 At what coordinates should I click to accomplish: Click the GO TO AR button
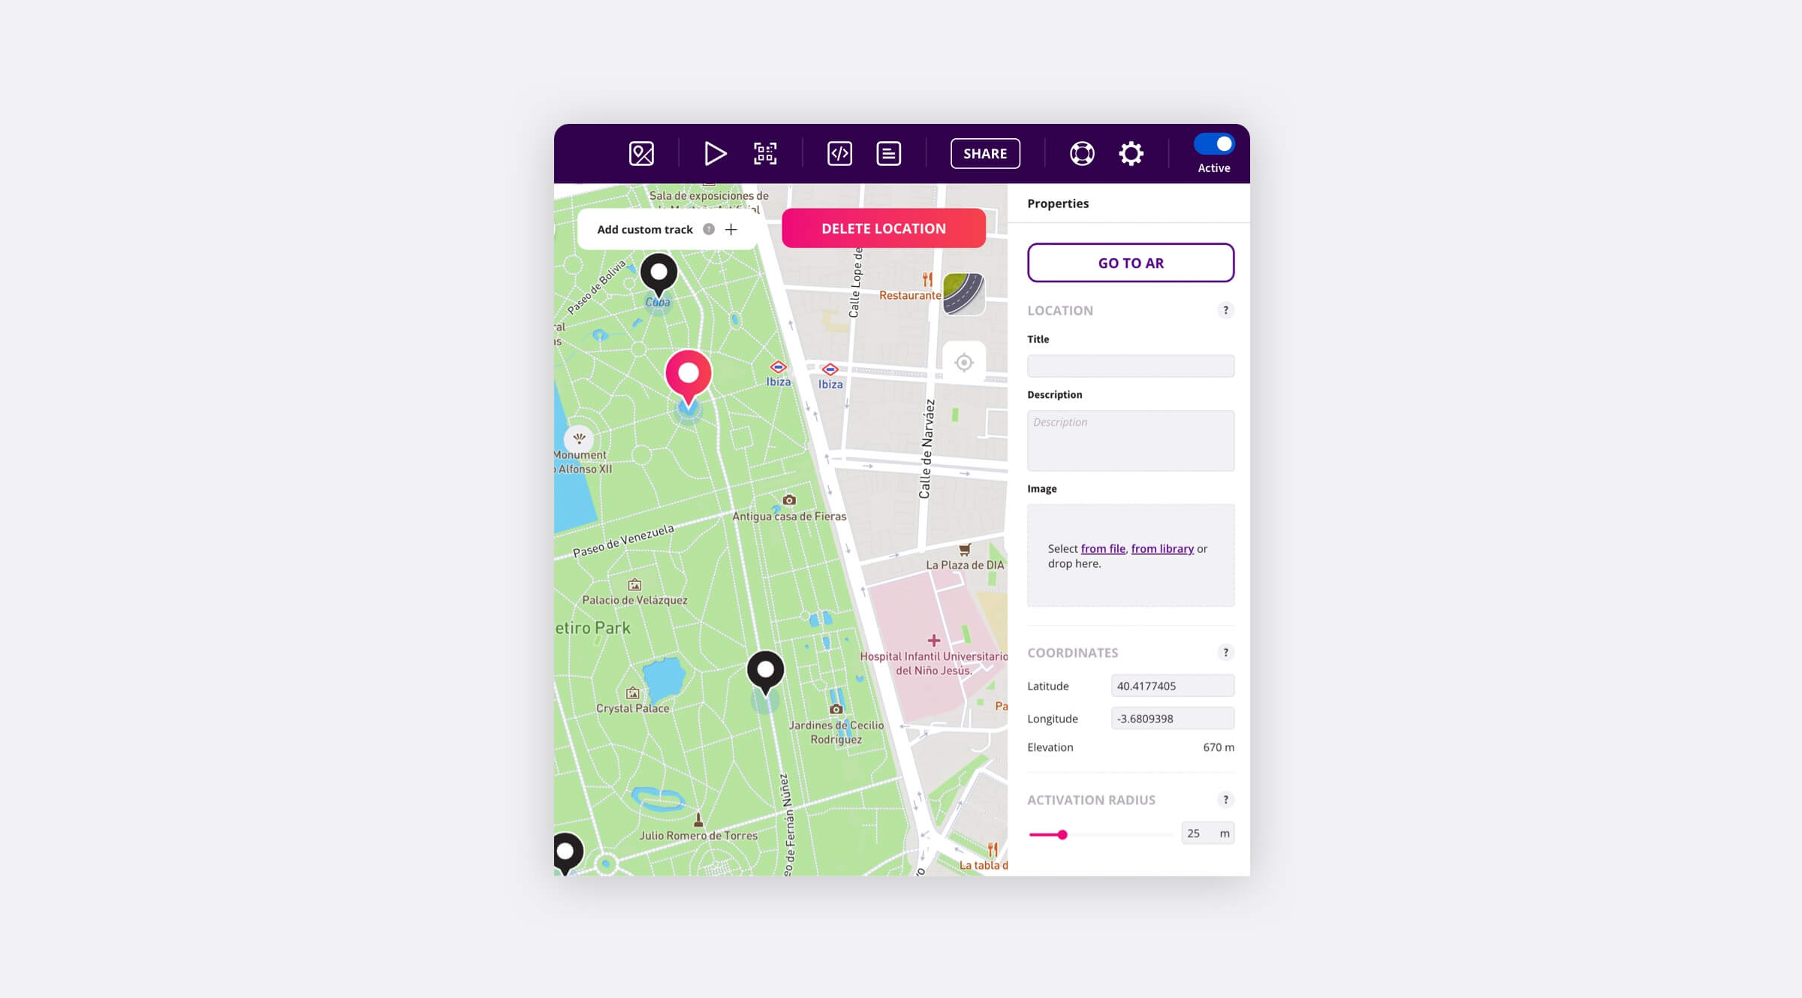[1130, 262]
